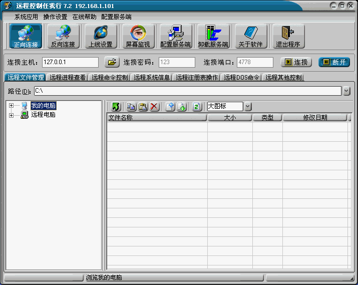Screen dimensions: 358x285
Task: Open the 系统应用 menu
Action: coord(26,17)
